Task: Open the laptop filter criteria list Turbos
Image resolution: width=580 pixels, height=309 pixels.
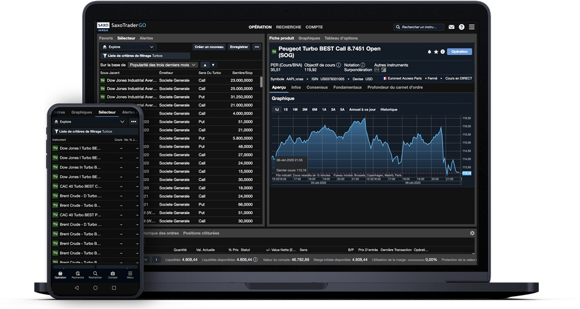Action: (x=145, y=56)
